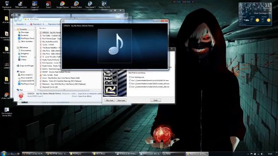The height and width of the screenshot is (156, 278).
Task: Click the MP3 file icon in Explorer details pane
Action: coord(21,96)
